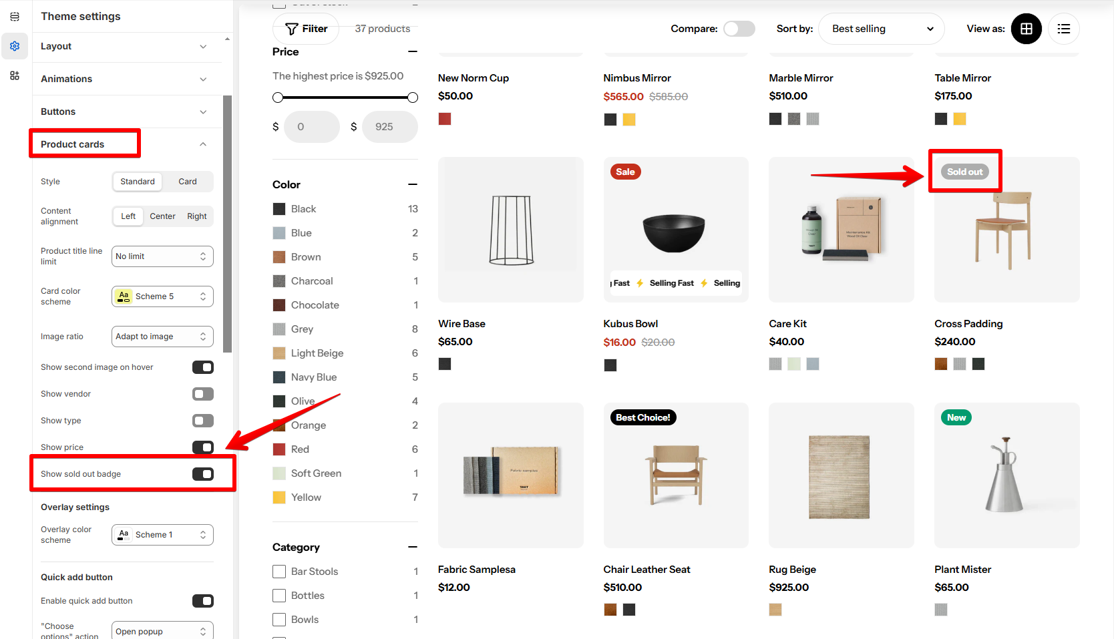
Task: Filter by Blue color swatch
Action: tap(279, 233)
